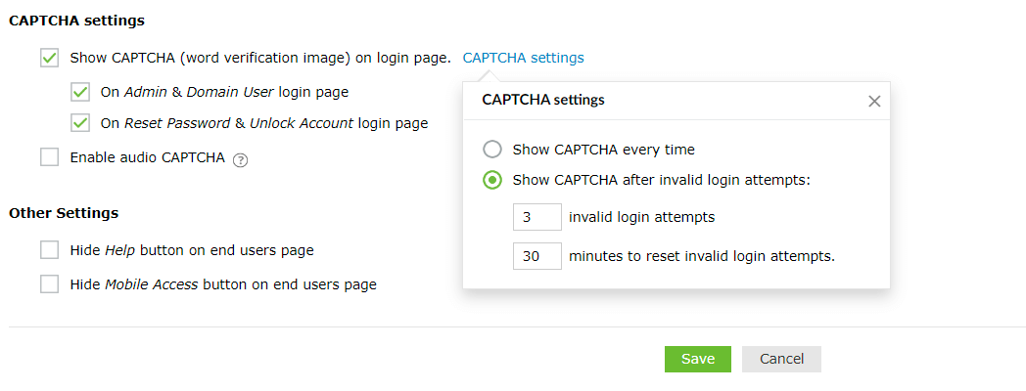This screenshot has width=1026, height=391.
Task: Click 'Hide Mobile Access button' label text
Action: point(223,284)
